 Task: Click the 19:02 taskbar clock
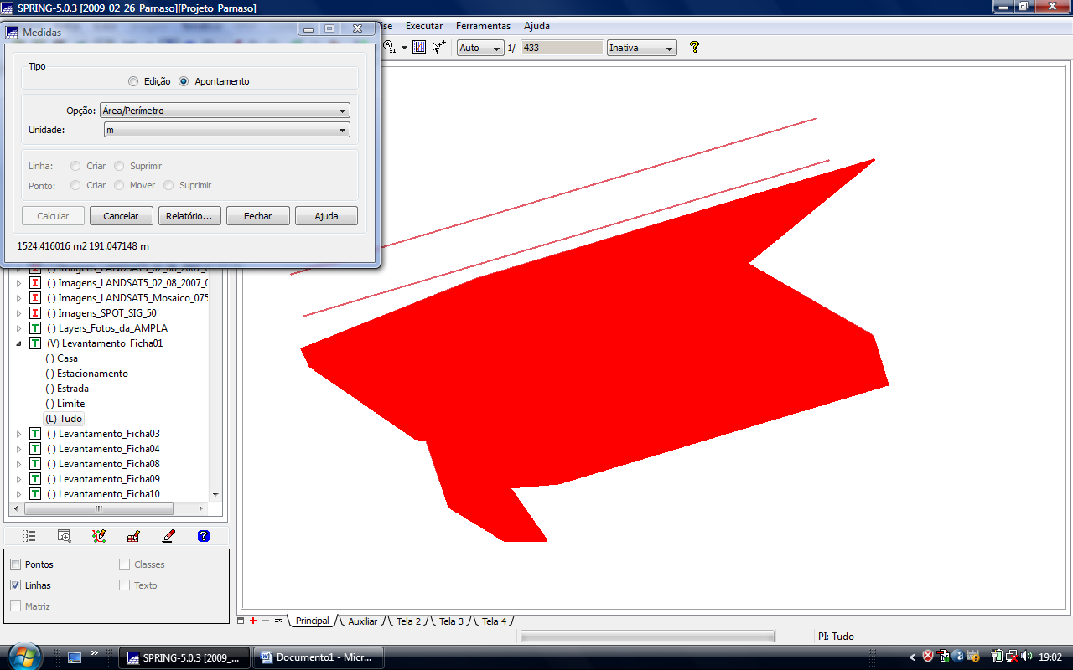(1050, 657)
